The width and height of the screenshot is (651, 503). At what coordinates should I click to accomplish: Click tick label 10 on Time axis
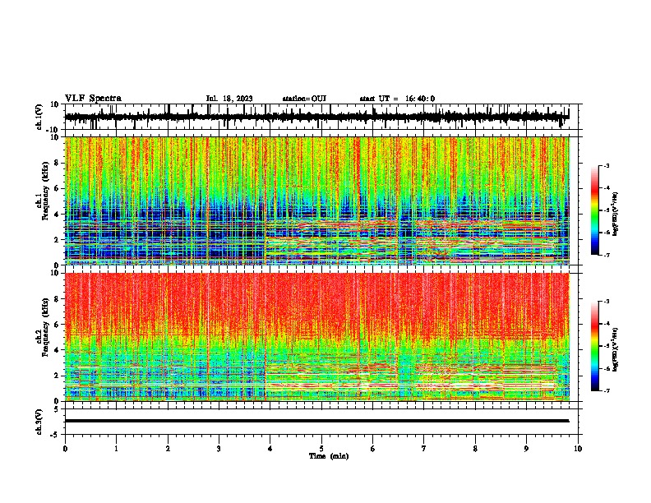pyautogui.click(x=578, y=449)
